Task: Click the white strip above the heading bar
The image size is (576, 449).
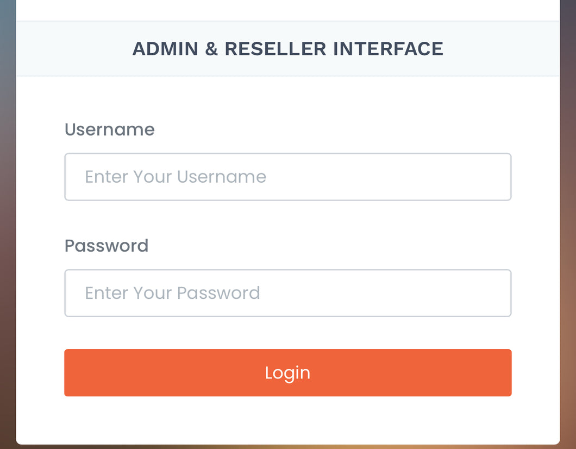Action: coord(287,10)
